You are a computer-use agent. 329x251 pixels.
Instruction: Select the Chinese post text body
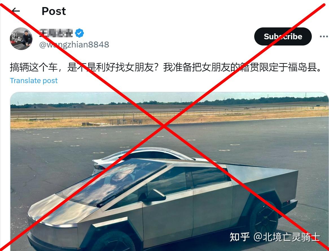166,67
